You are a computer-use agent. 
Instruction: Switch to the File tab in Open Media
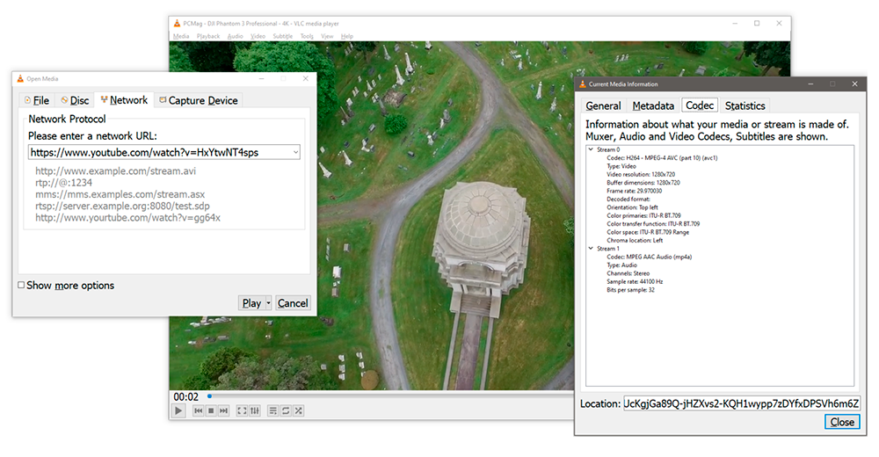pos(36,100)
